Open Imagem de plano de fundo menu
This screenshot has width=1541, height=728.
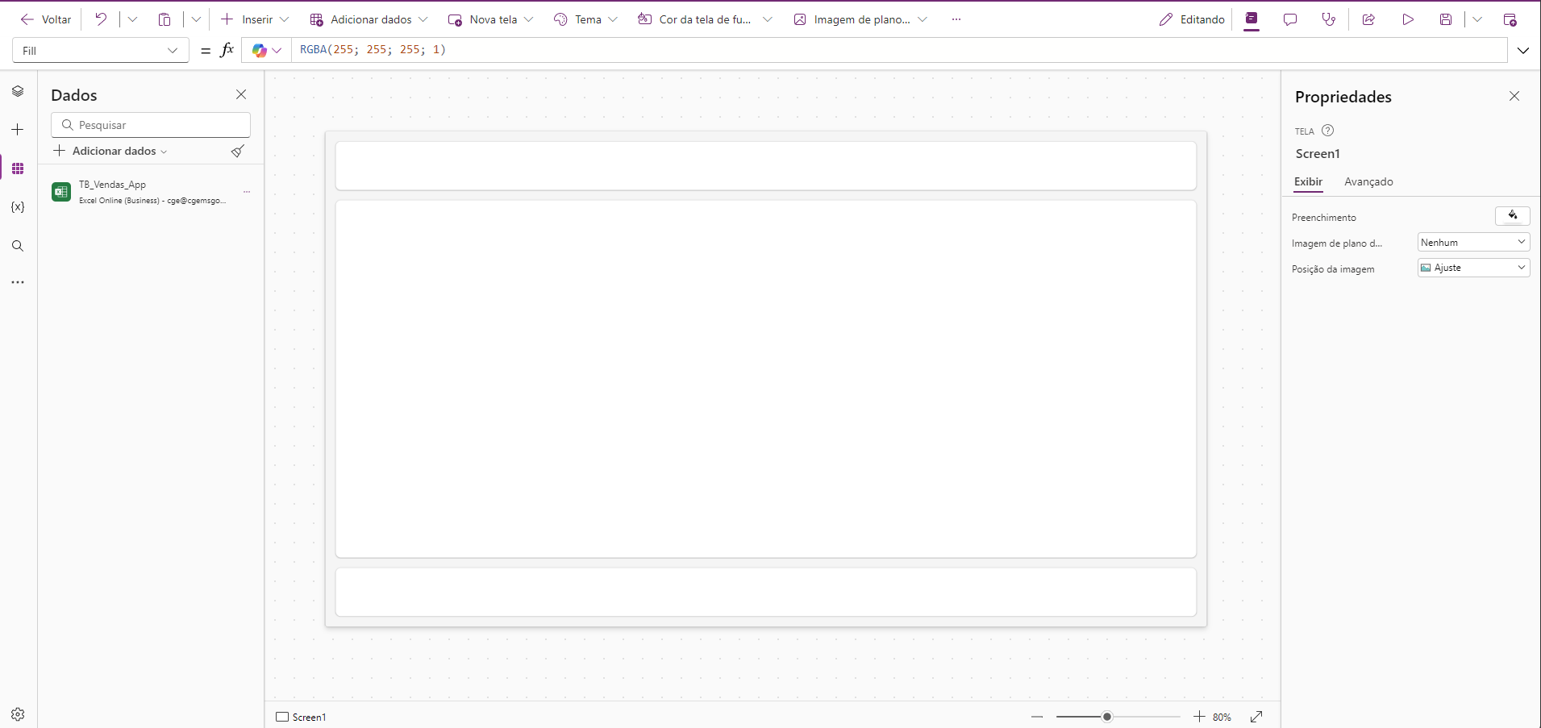pyautogui.click(x=860, y=19)
